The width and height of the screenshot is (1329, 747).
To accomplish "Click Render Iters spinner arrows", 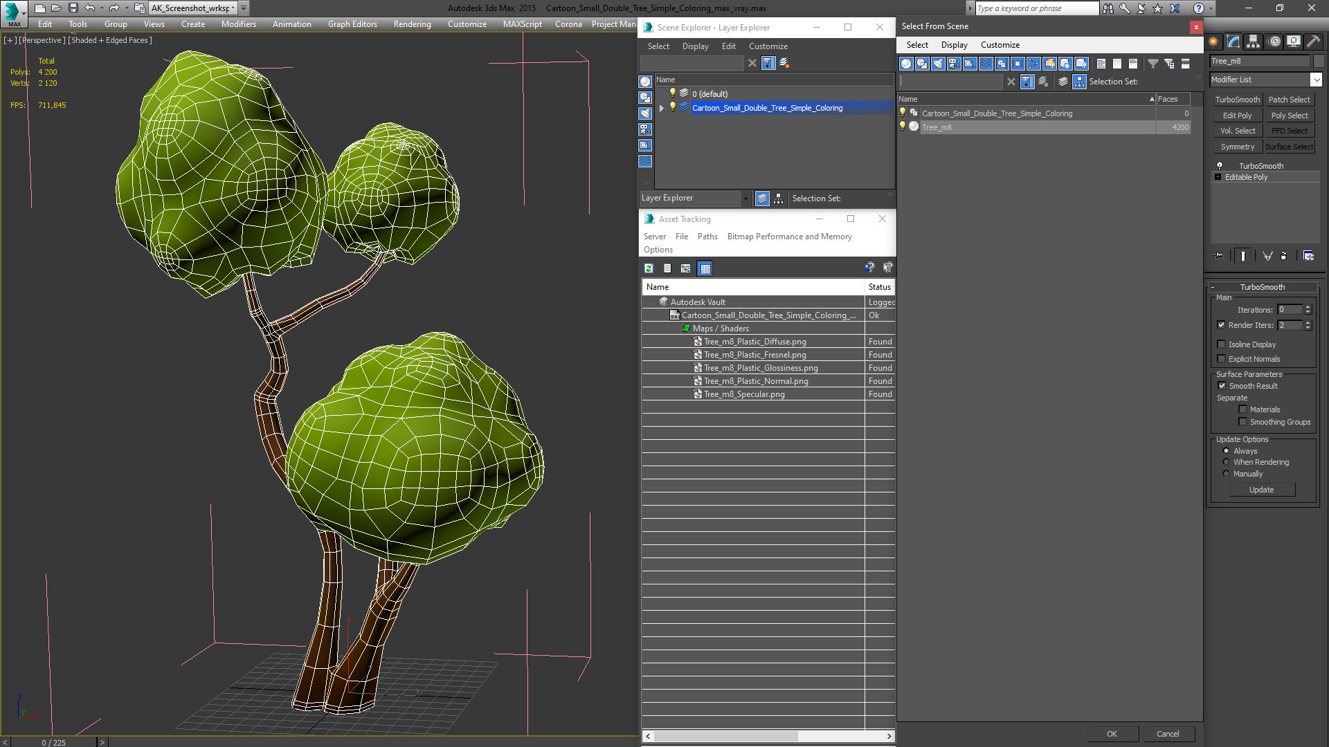I will tap(1308, 325).
